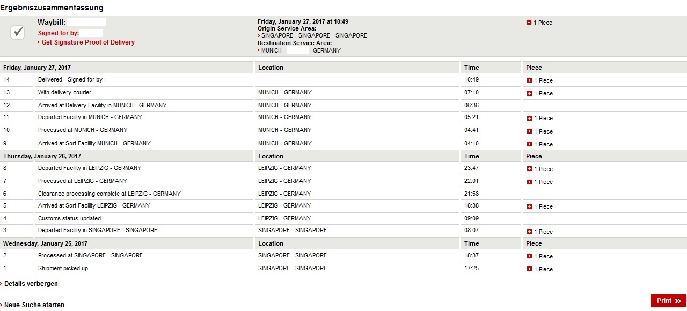This screenshot has height=311, width=687.
Task: Toggle the waybill checkbox
Action: (18, 33)
